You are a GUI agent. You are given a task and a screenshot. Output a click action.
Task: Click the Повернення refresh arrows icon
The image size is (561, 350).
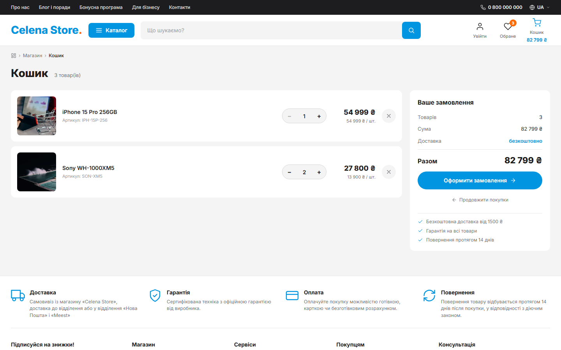pyautogui.click(x=429, y=296)
